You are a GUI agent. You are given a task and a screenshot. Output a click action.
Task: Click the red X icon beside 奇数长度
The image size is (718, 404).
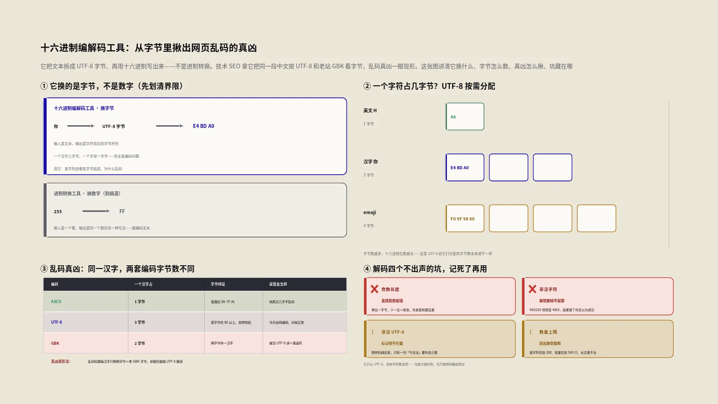[x=374, y=289]
